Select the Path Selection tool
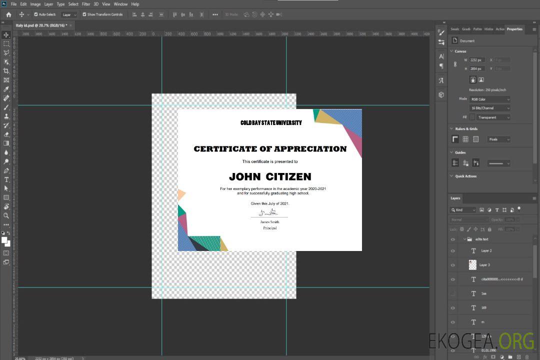The height and width of the screenshot is (360, 540). [x=6, y=188]
